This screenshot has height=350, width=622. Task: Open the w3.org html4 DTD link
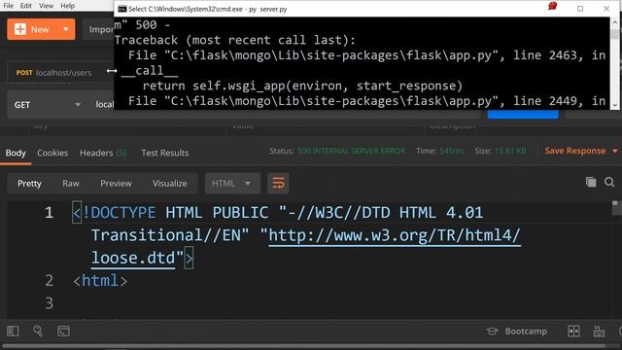(x=395, y=235)
